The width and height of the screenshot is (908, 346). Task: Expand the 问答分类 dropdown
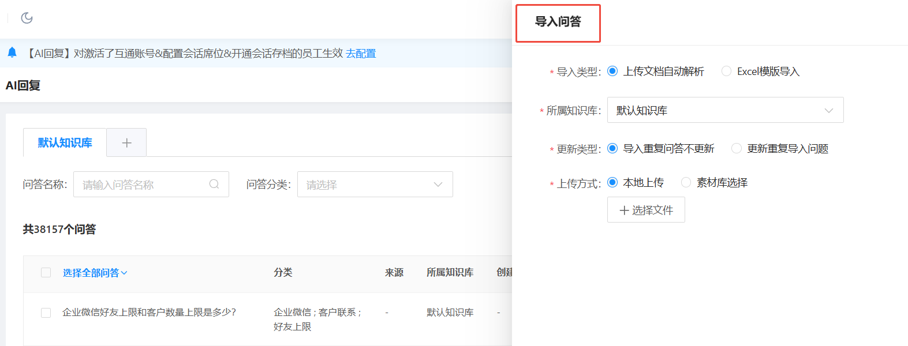375,185
